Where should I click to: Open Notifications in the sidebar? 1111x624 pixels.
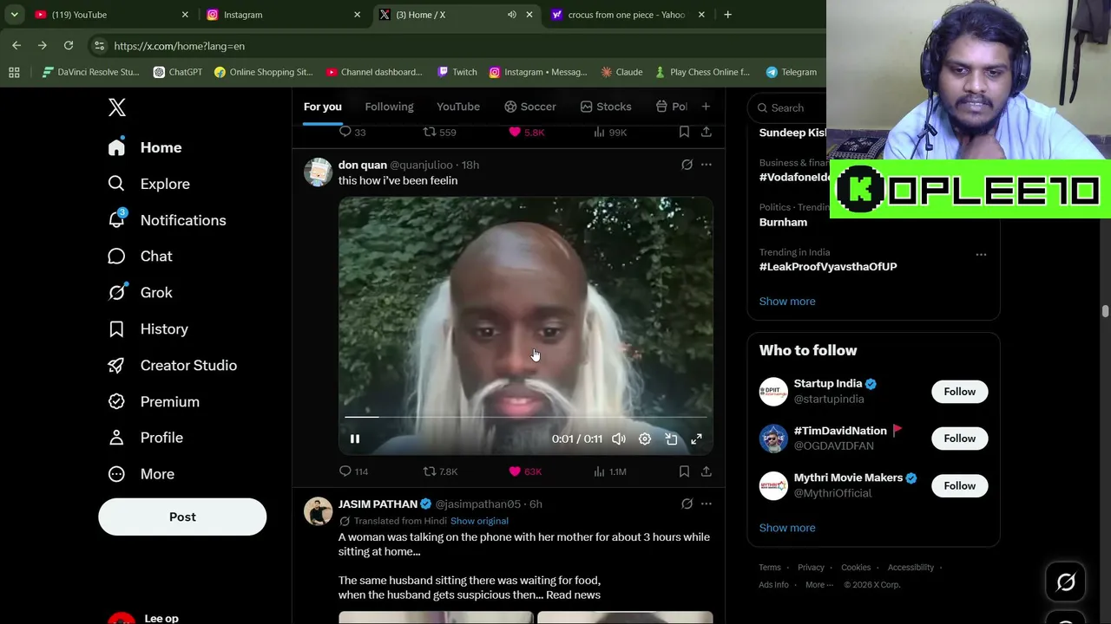(x=167, y=220)
